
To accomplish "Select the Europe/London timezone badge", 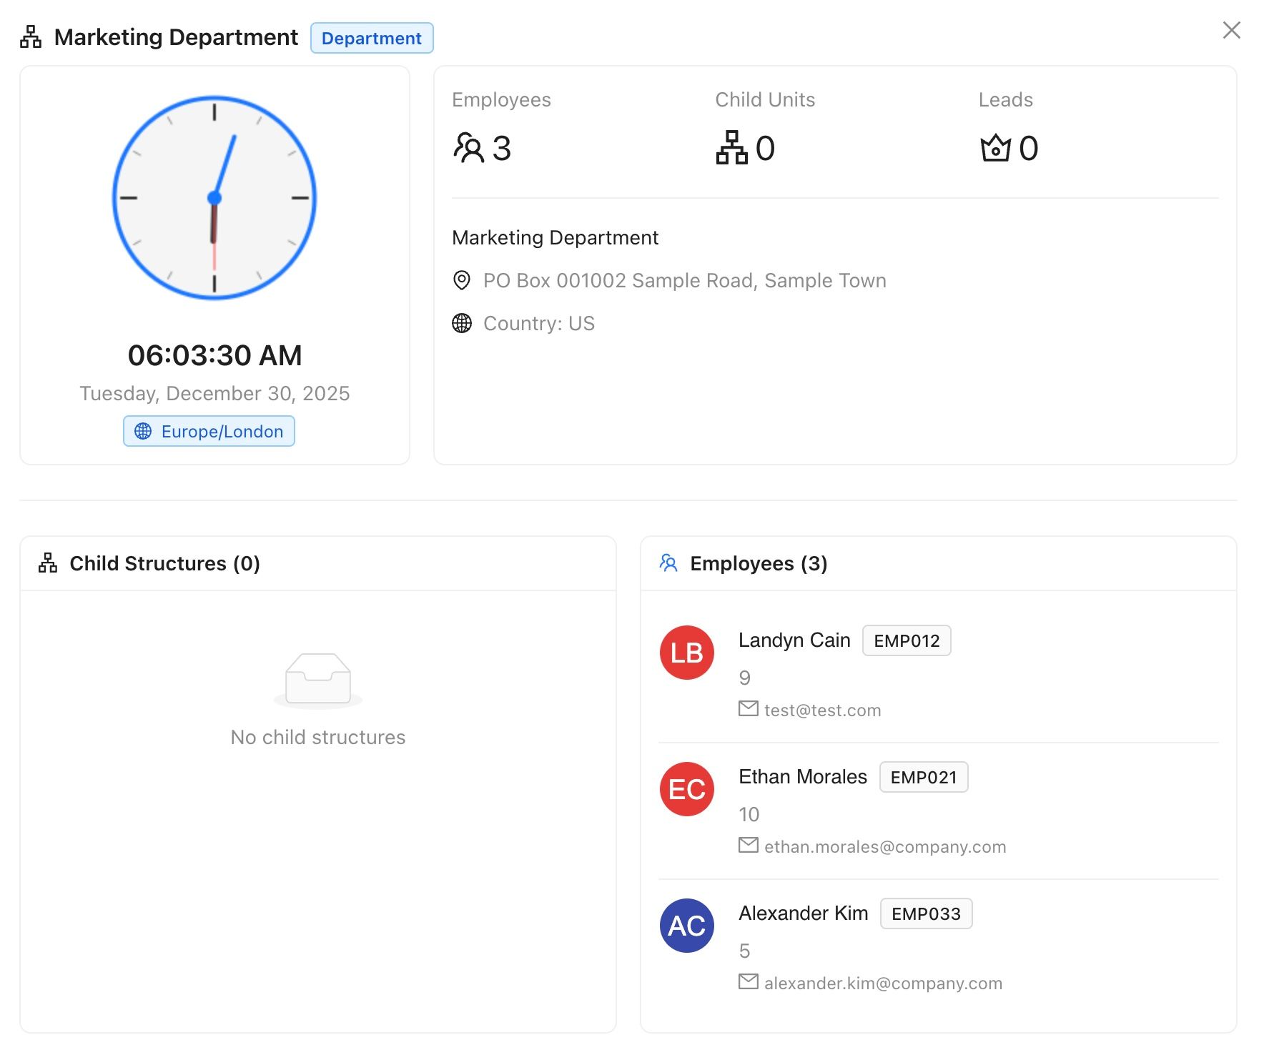I will pos(209,431).
